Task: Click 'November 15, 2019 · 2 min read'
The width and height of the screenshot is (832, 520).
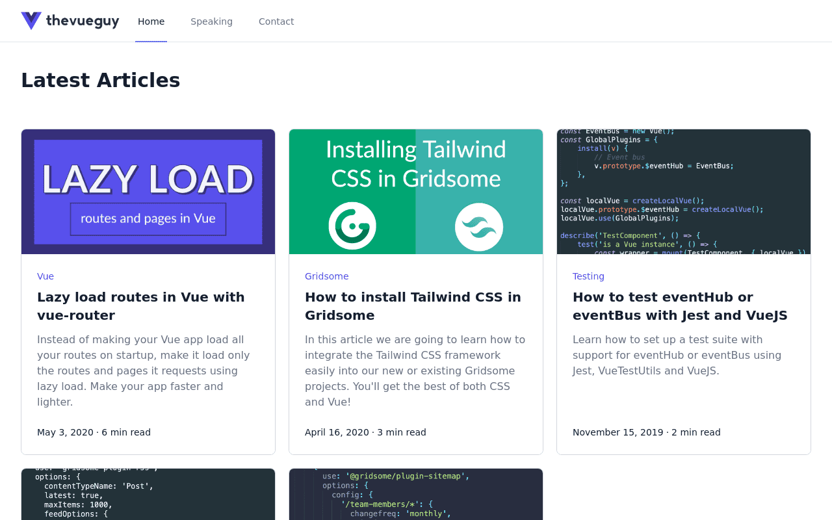Action: [x=646, y=432]
